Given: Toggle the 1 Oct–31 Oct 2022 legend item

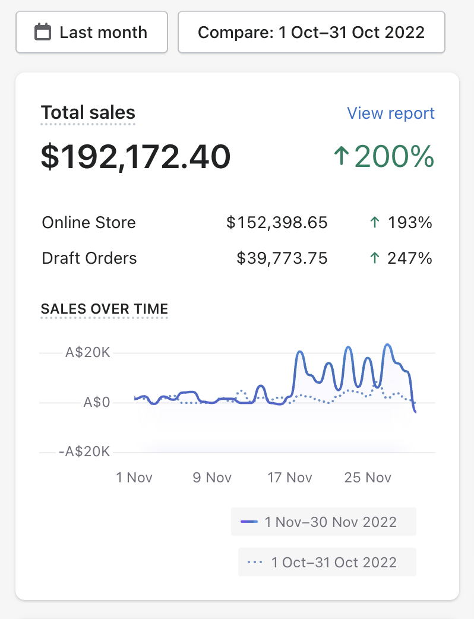Looking at the screenshot, I should pyautogui.click(x=327, y=562).
